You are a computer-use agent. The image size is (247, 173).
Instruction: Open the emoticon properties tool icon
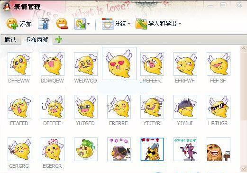click(44, 24)
